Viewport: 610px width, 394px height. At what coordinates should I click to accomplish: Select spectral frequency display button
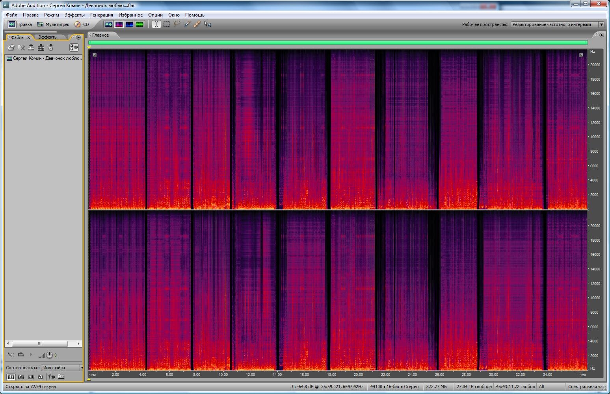[119, 24]
